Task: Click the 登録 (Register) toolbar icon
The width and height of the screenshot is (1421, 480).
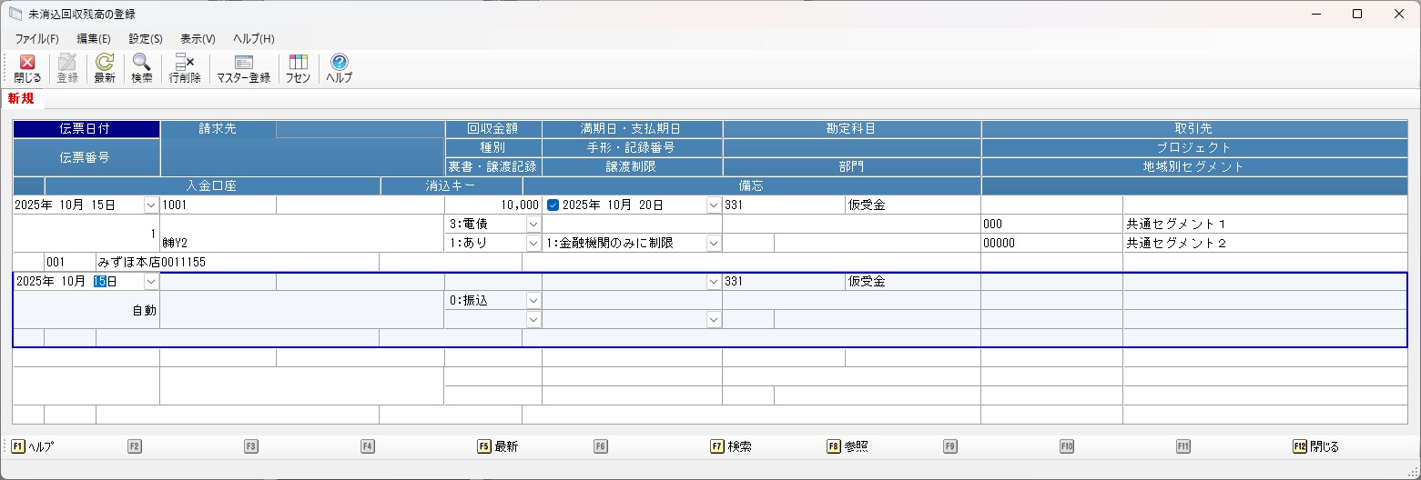Action: tap(67, 68)
